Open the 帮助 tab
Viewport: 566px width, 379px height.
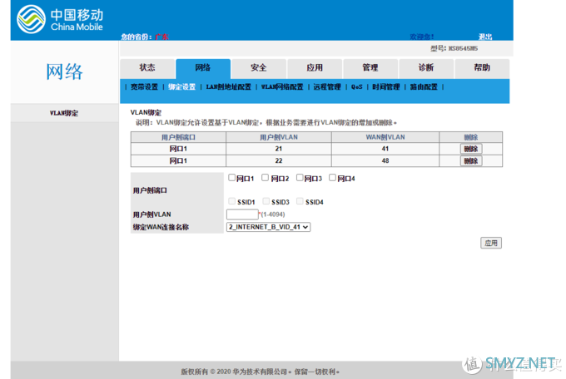pos(482,68)
